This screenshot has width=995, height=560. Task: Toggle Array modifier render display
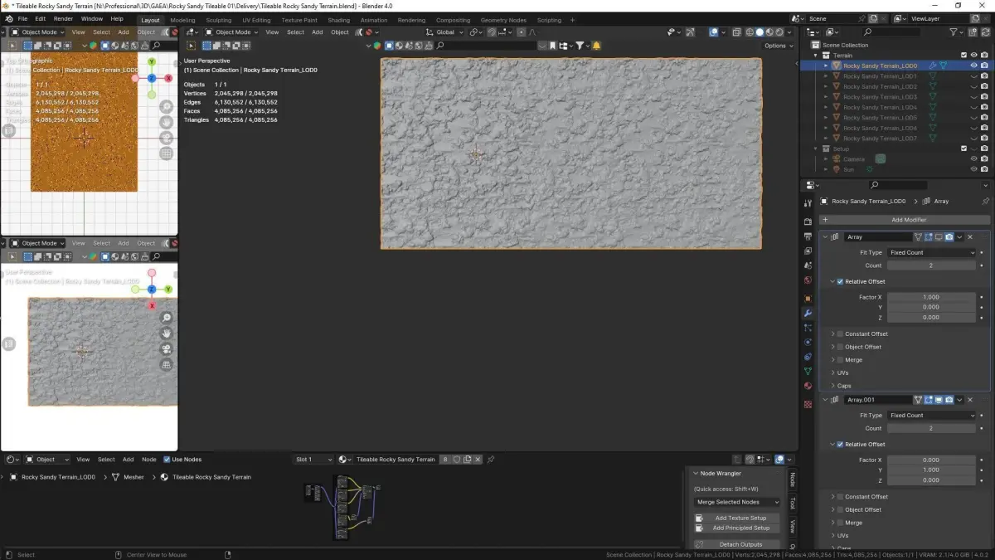(949, 237)
